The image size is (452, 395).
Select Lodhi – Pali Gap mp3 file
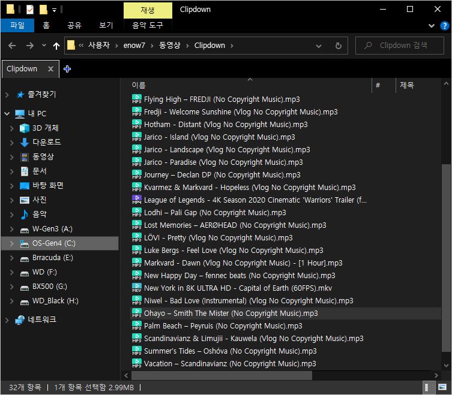215,213
